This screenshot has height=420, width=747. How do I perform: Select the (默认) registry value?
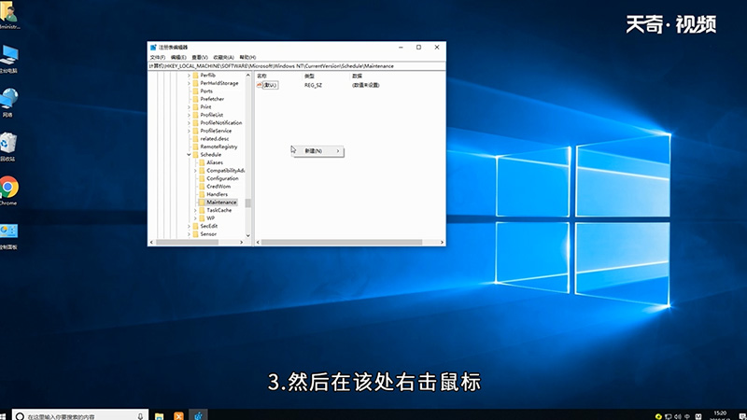pos(270,85)
